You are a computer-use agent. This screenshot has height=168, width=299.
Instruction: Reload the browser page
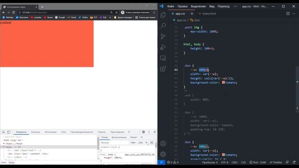[x=14, y=13]
